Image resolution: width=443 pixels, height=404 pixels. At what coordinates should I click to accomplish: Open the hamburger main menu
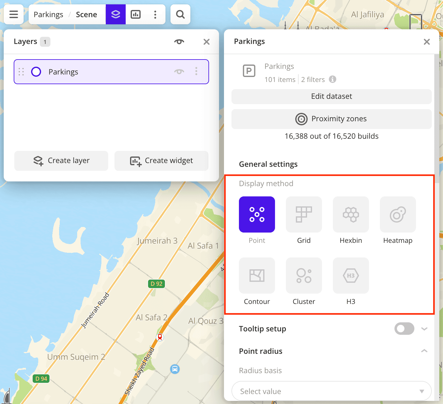click(x=14, y=14)
